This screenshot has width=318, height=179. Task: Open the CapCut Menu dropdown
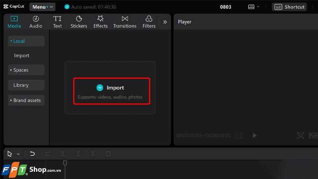tap(43, 7)
